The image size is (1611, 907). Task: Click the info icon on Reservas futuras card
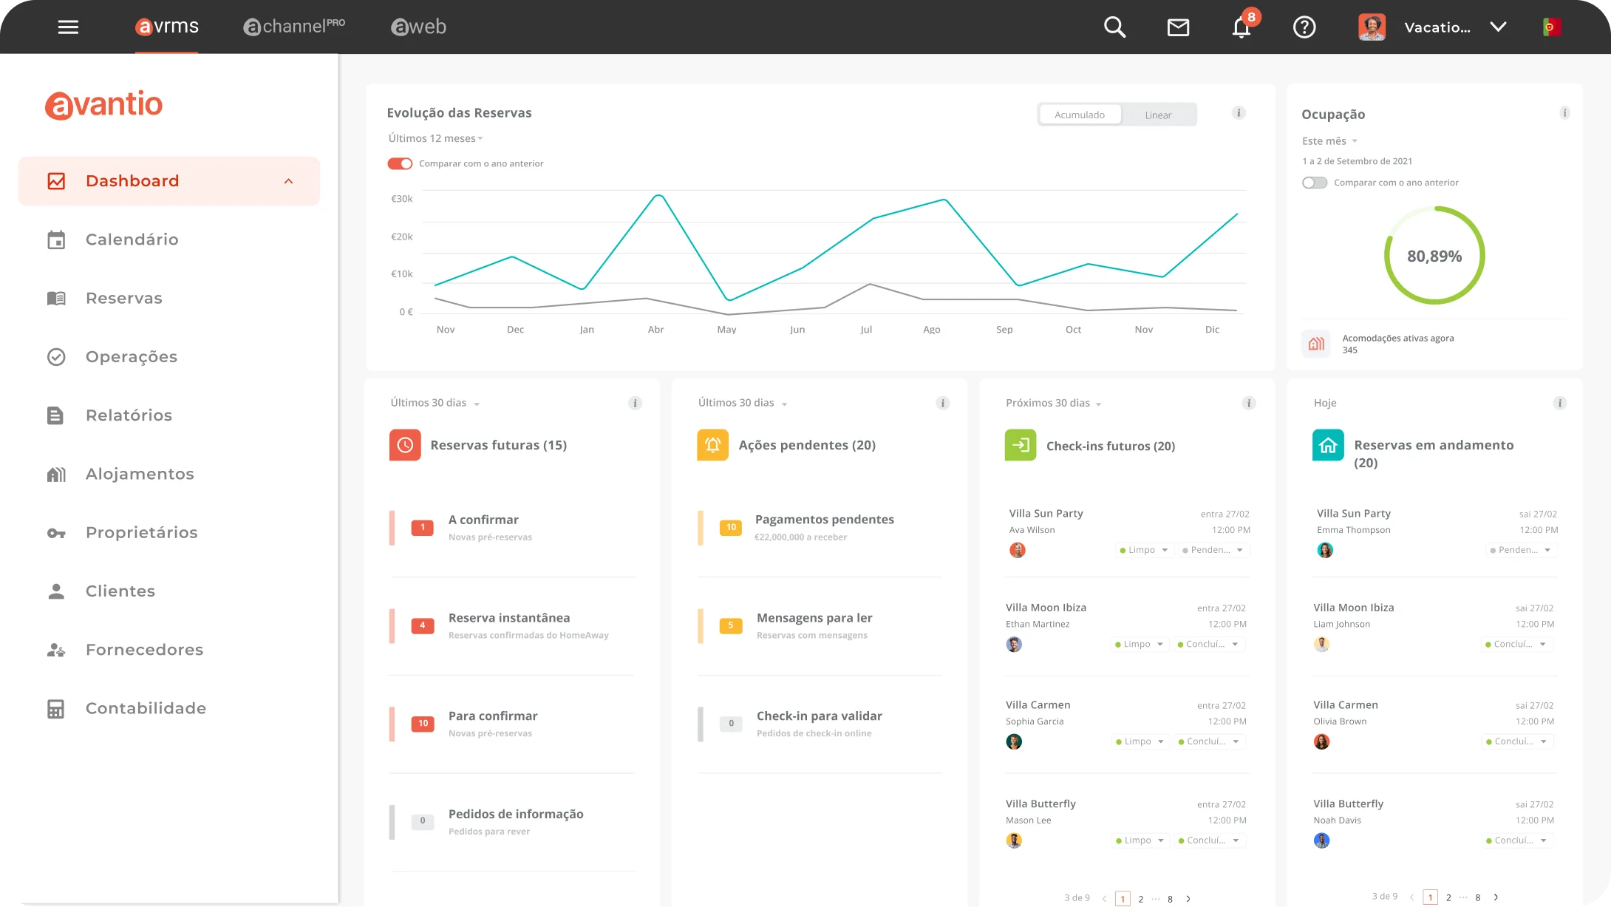coord(635,403)
